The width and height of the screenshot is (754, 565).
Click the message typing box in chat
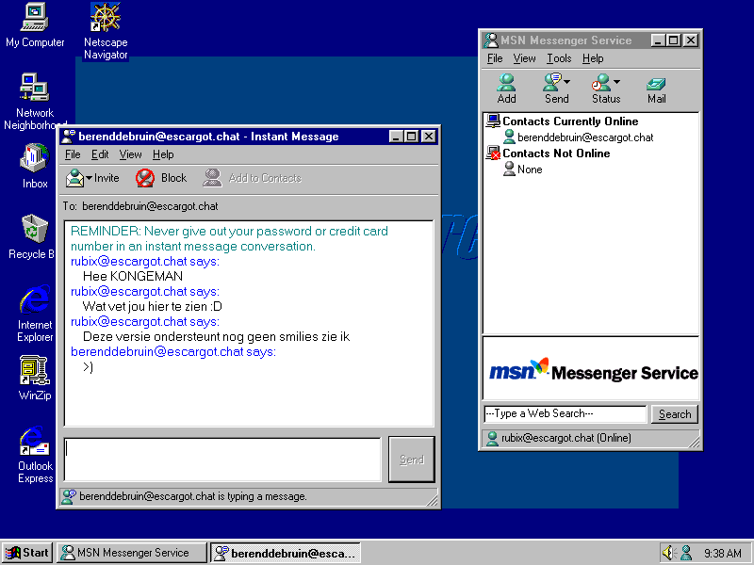coord(222,459)
